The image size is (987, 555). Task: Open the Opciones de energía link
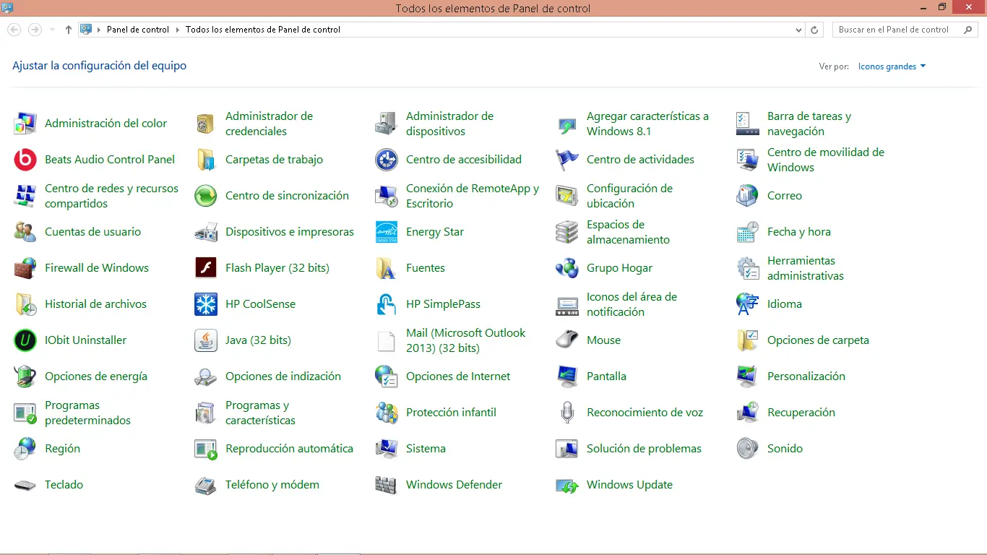96,377
